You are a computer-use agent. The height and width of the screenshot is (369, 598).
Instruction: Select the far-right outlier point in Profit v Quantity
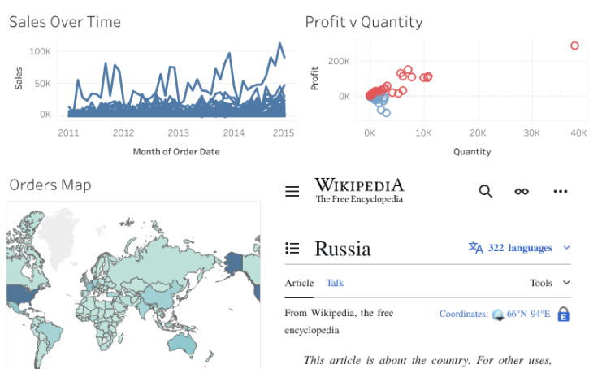pyautogui.click(x=574, y=46)
